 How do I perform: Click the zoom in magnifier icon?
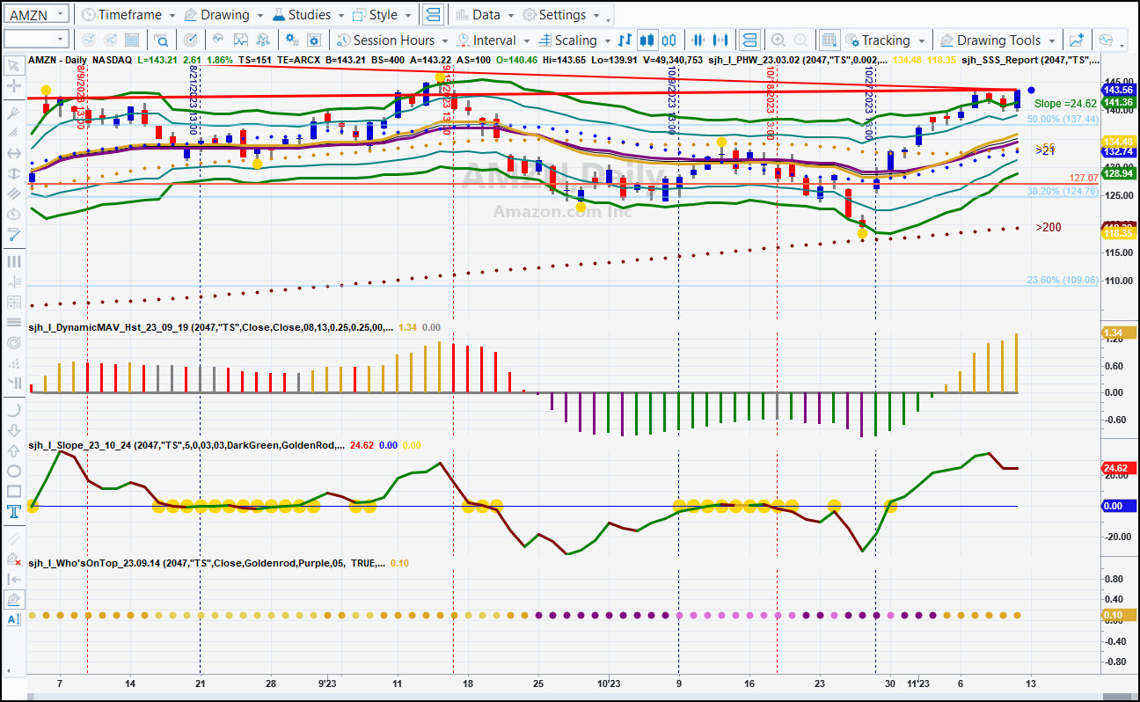pyautogui.click(x=778, y=40)
